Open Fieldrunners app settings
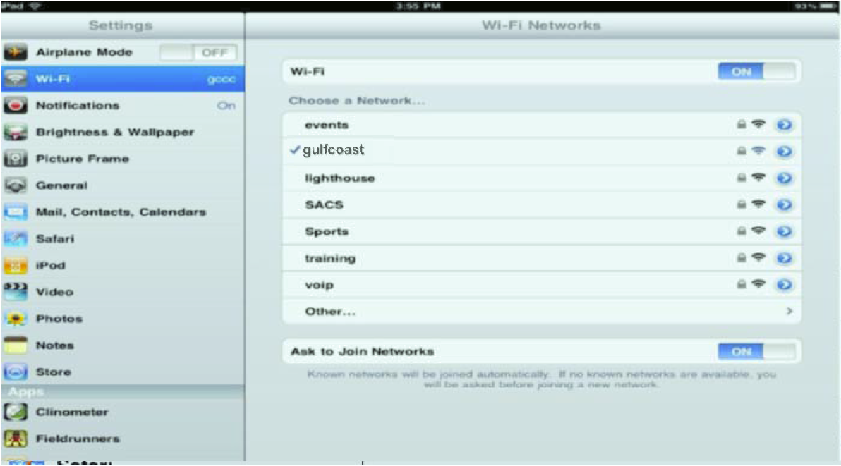 [122, 439]
